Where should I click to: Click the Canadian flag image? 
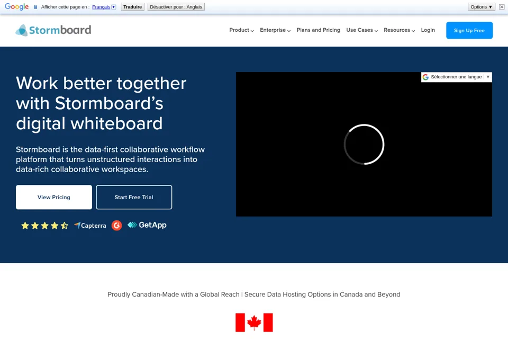[x=254, y=323]
